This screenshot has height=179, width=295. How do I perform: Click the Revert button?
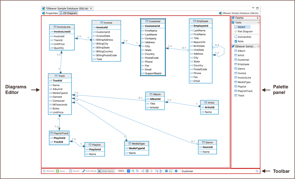coord(74,171)
